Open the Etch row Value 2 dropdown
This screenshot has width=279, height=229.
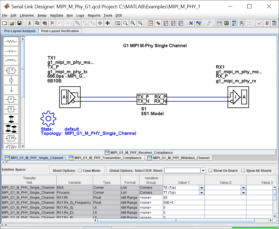[x=243, y=188]
